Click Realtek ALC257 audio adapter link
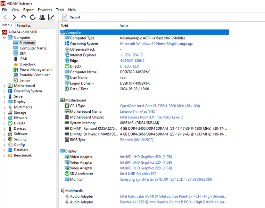The width and height of the screenshot is (265, 208). pyautogui.click(x=173, y=202)
